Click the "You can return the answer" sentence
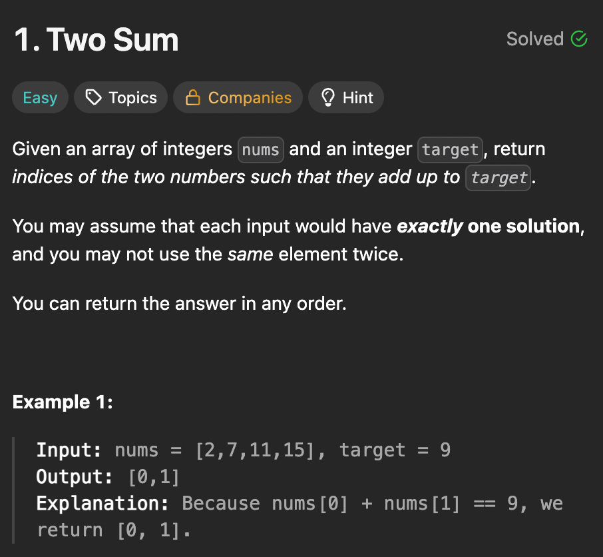 tap(179, 304)
